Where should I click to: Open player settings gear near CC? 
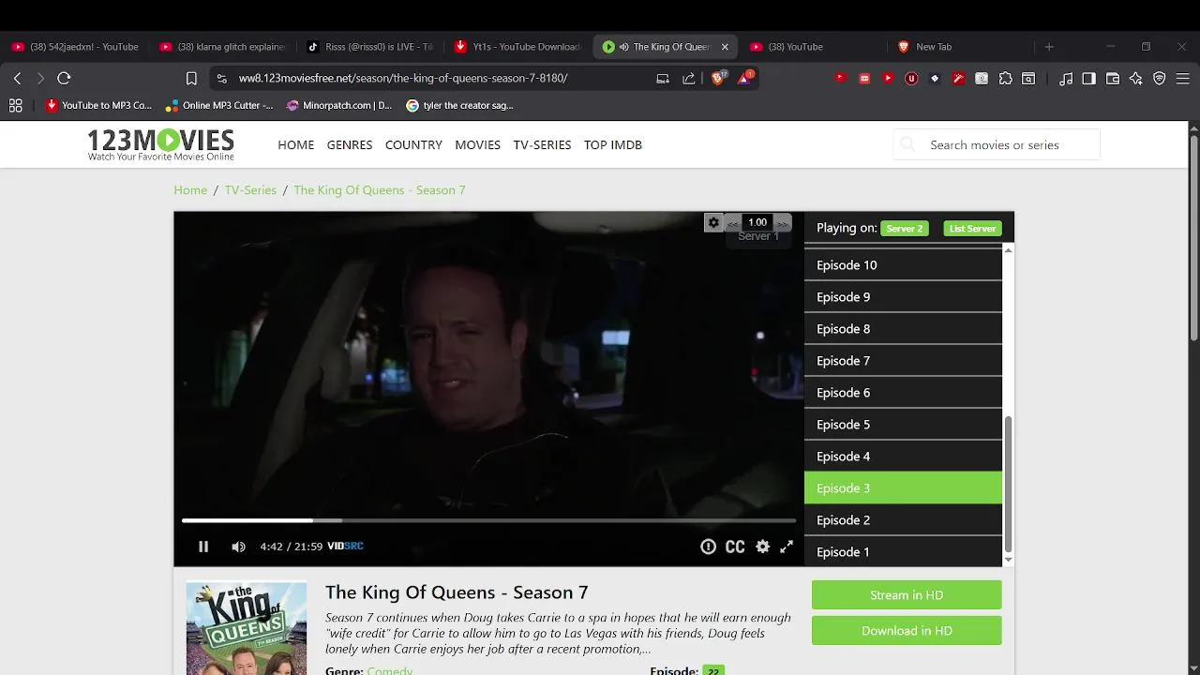point(763,547)
